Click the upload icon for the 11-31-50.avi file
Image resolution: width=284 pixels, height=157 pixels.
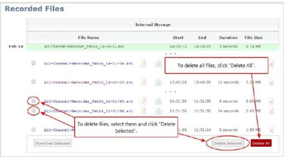pyautogui.click(x=158, y=101)
